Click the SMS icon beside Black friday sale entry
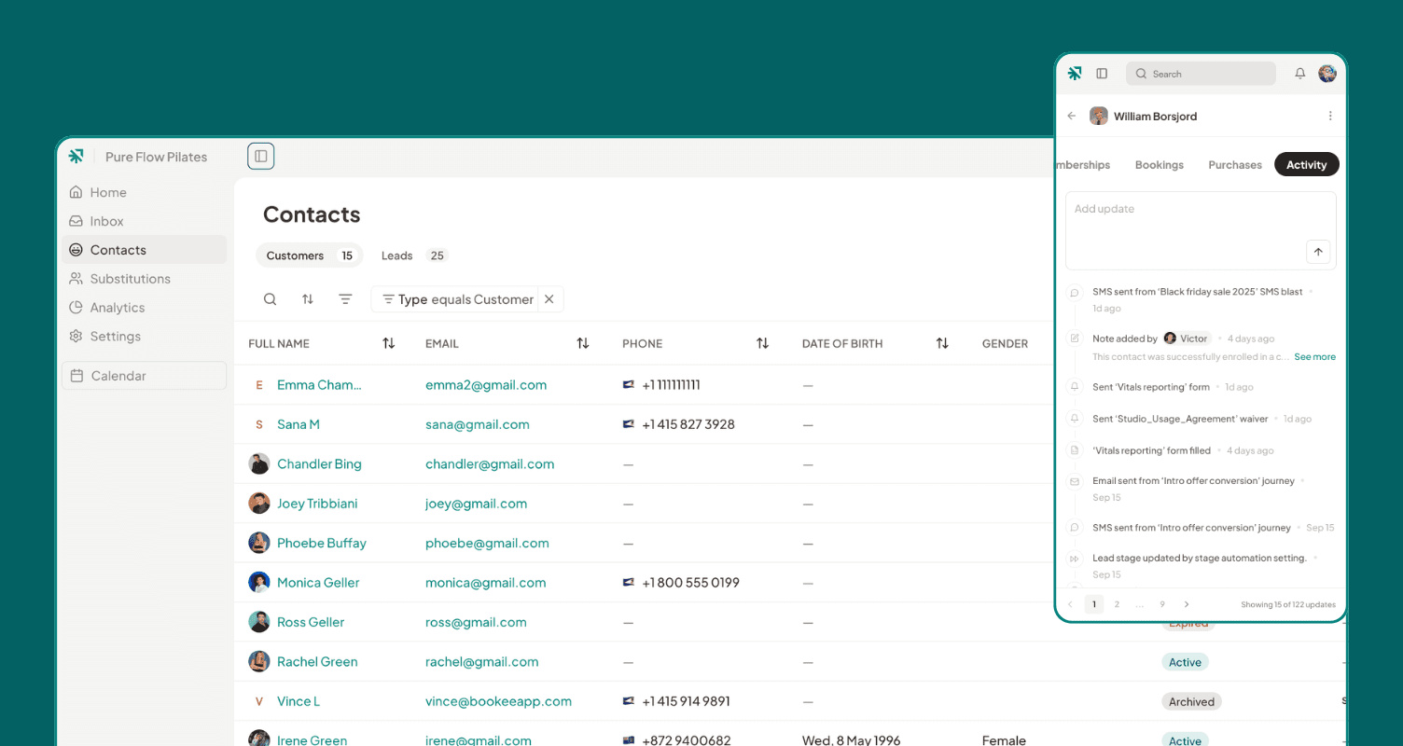The image size is (1403, 746). click(1075, 293)
